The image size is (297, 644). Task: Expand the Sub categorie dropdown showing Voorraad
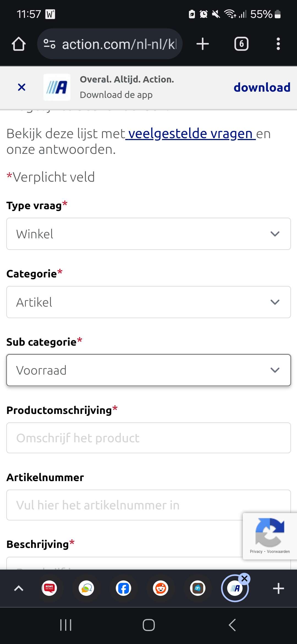(x=148, y=370)
